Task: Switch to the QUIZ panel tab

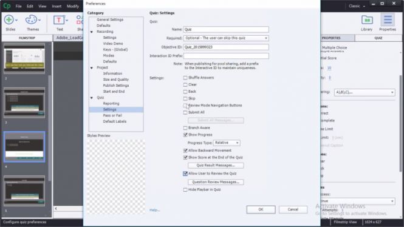Action: point(378,38)
